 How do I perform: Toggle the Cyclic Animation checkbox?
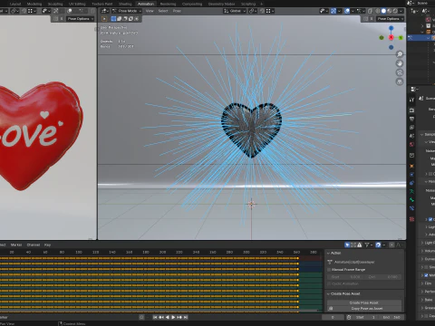329,283
